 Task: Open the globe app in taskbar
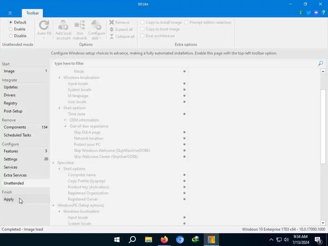(x=196, y=240)
